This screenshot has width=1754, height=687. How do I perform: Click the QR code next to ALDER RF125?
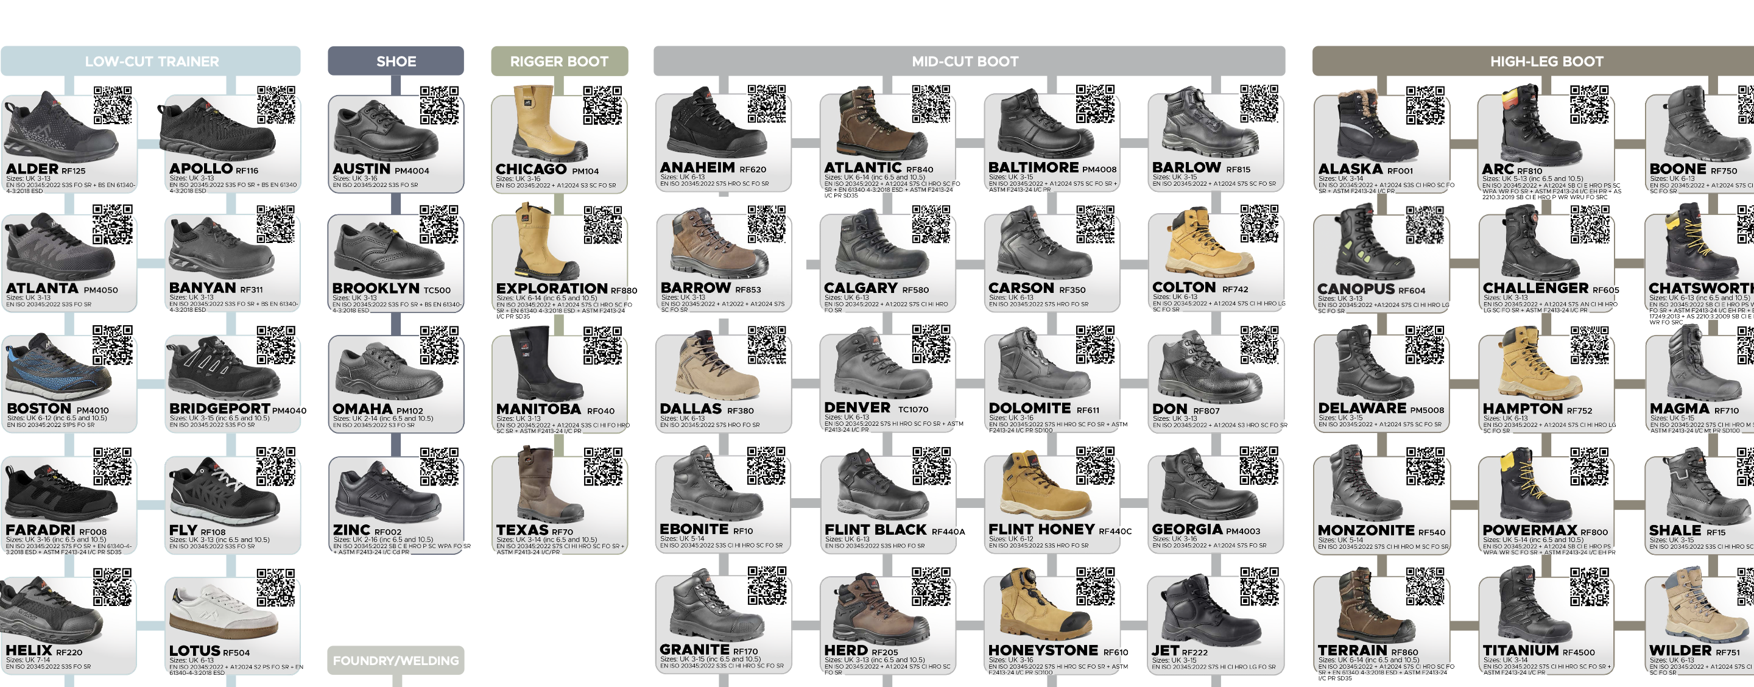pos(112,105)
